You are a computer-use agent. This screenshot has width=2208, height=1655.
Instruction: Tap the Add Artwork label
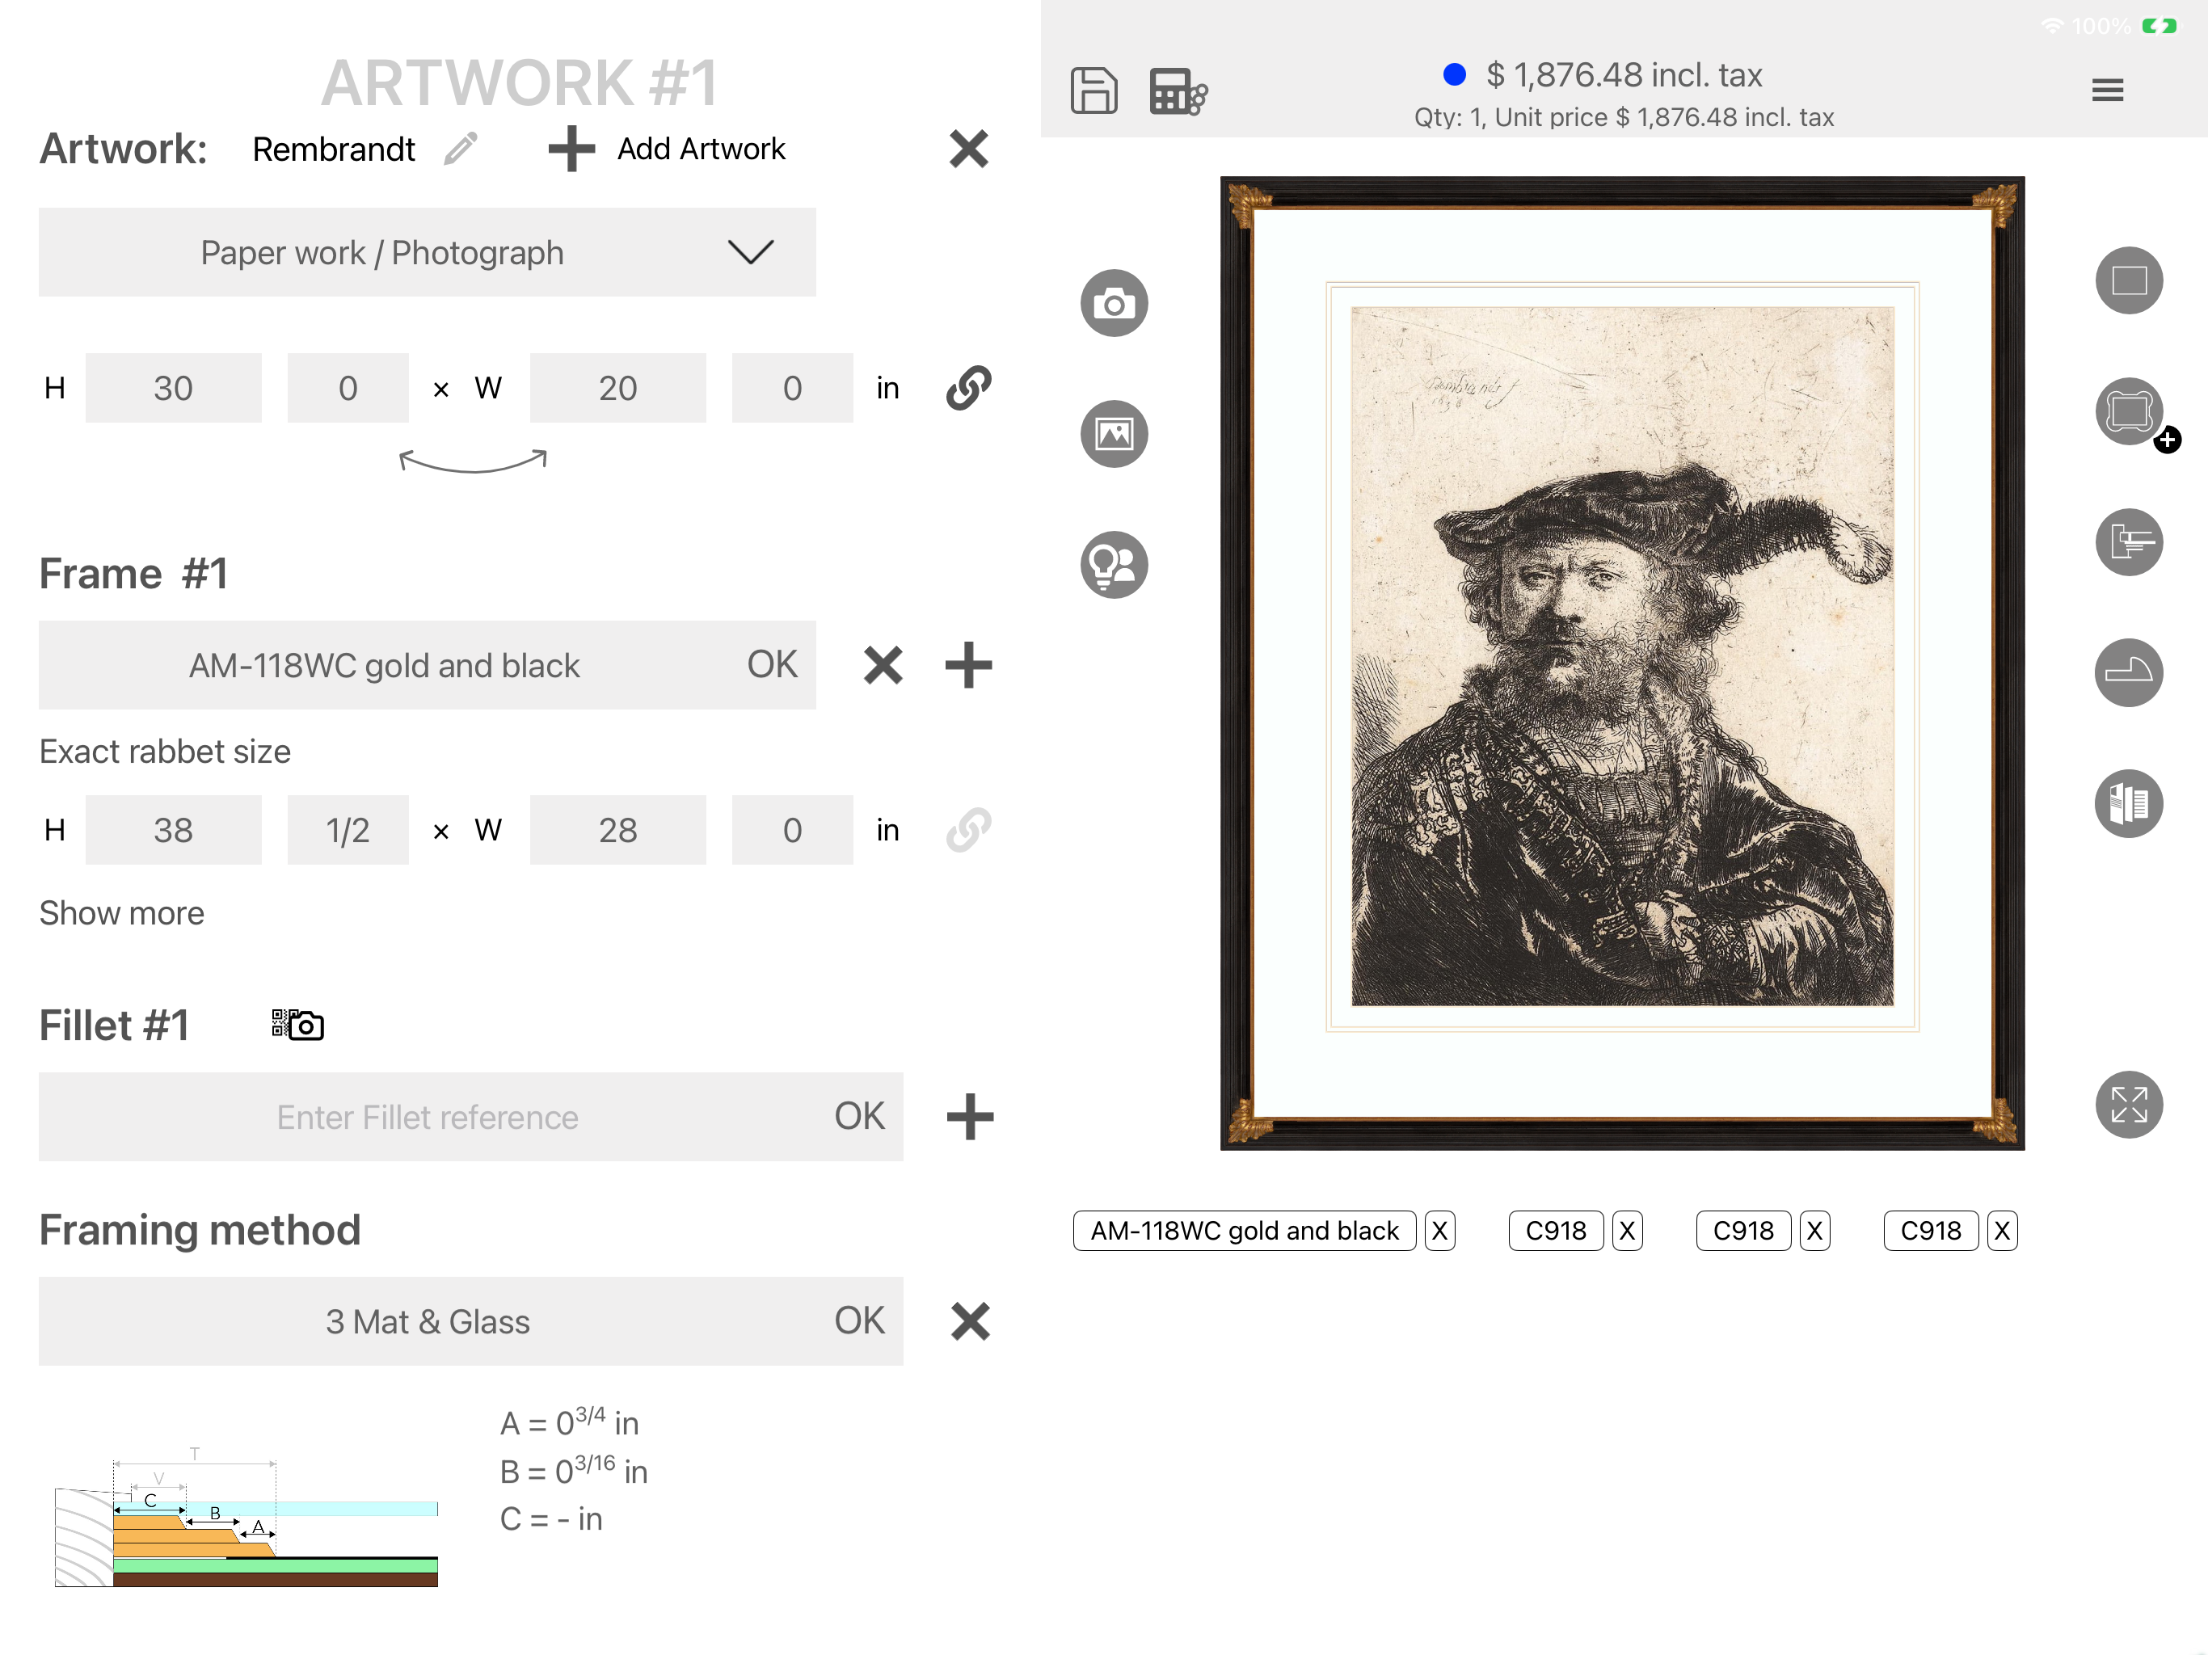point(701,149)
